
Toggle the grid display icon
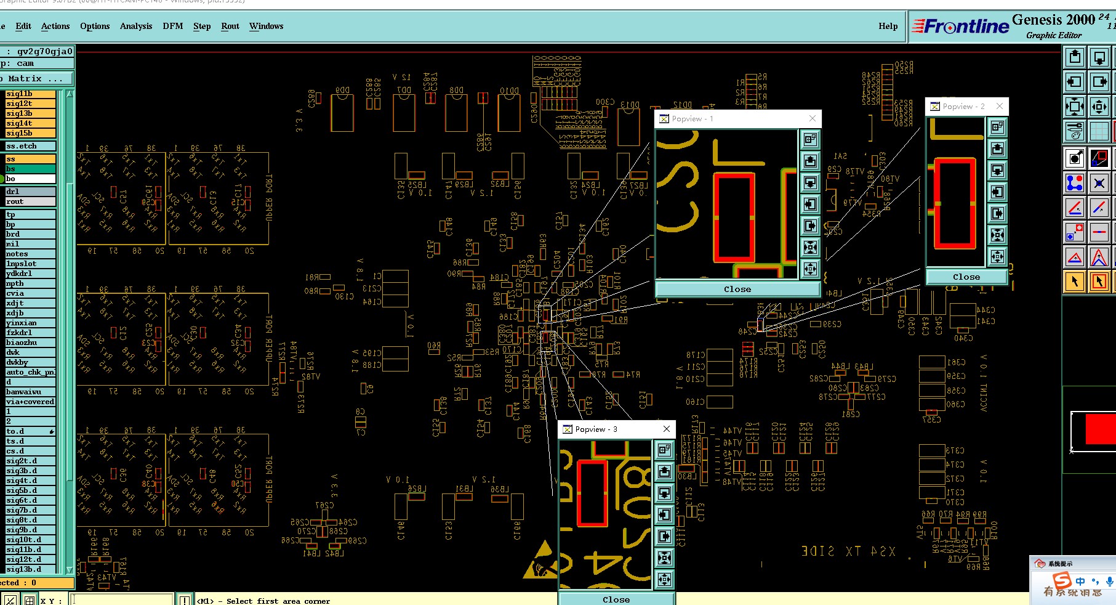click(x=1099, y=131)
